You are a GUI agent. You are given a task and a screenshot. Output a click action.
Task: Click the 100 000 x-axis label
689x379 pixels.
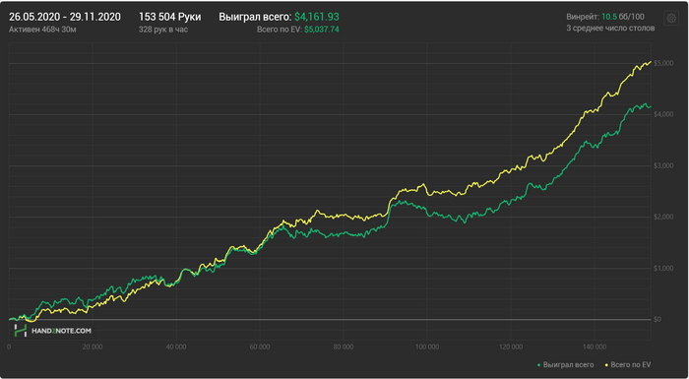click(x=426, y=347)
